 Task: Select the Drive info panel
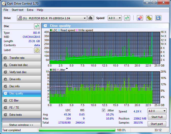coord(22,79)
